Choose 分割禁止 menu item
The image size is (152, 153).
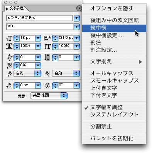click(x=114, y=126)
